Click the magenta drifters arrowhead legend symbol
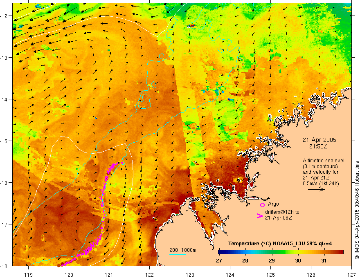The image size is (360, 278). tap(259, 216)
